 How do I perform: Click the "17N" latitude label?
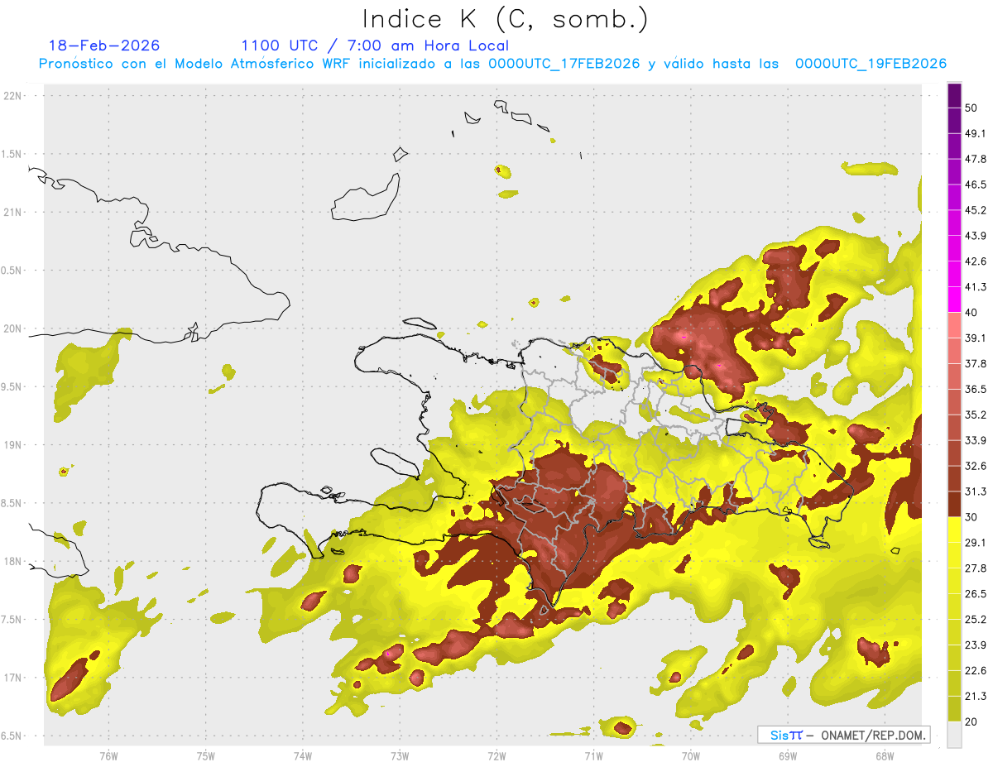(13, 678)
